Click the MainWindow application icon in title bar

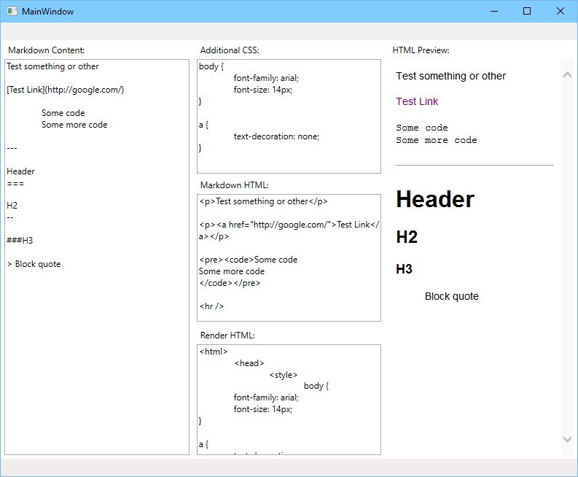point(12,11)
